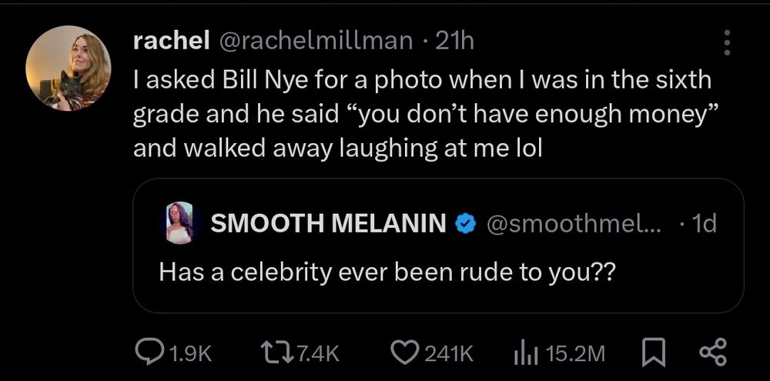Image resolution: width=770 pixels, height=381 pixels.
Task: Click the share icon
Action: point(712,353)
